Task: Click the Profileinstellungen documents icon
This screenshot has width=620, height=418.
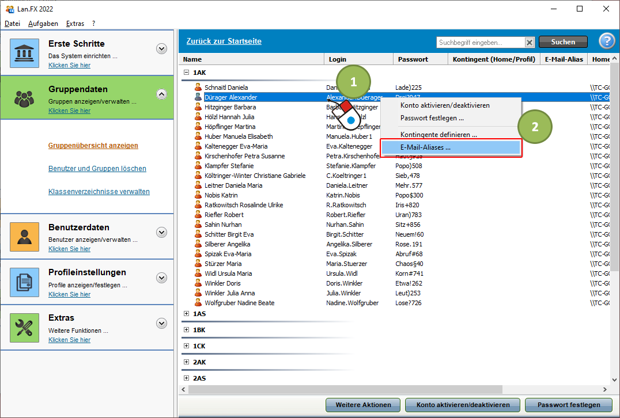Action: [24, 282]
